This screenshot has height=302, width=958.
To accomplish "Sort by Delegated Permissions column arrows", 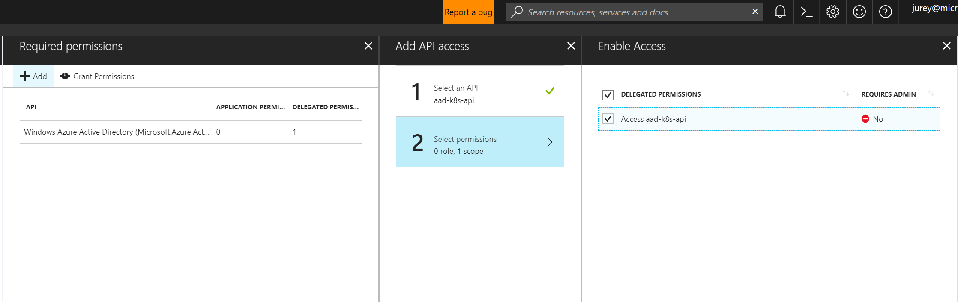I will pyautogui.click(x=845, y=93).
